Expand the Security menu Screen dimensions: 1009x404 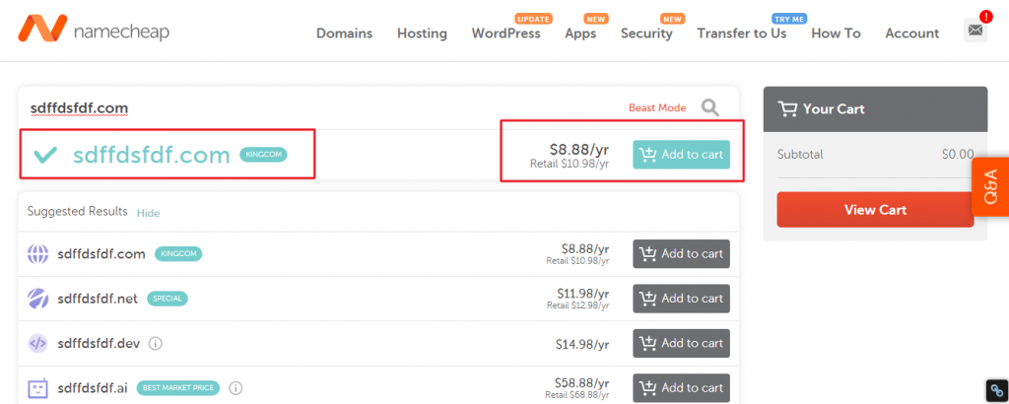coord(646,34)
